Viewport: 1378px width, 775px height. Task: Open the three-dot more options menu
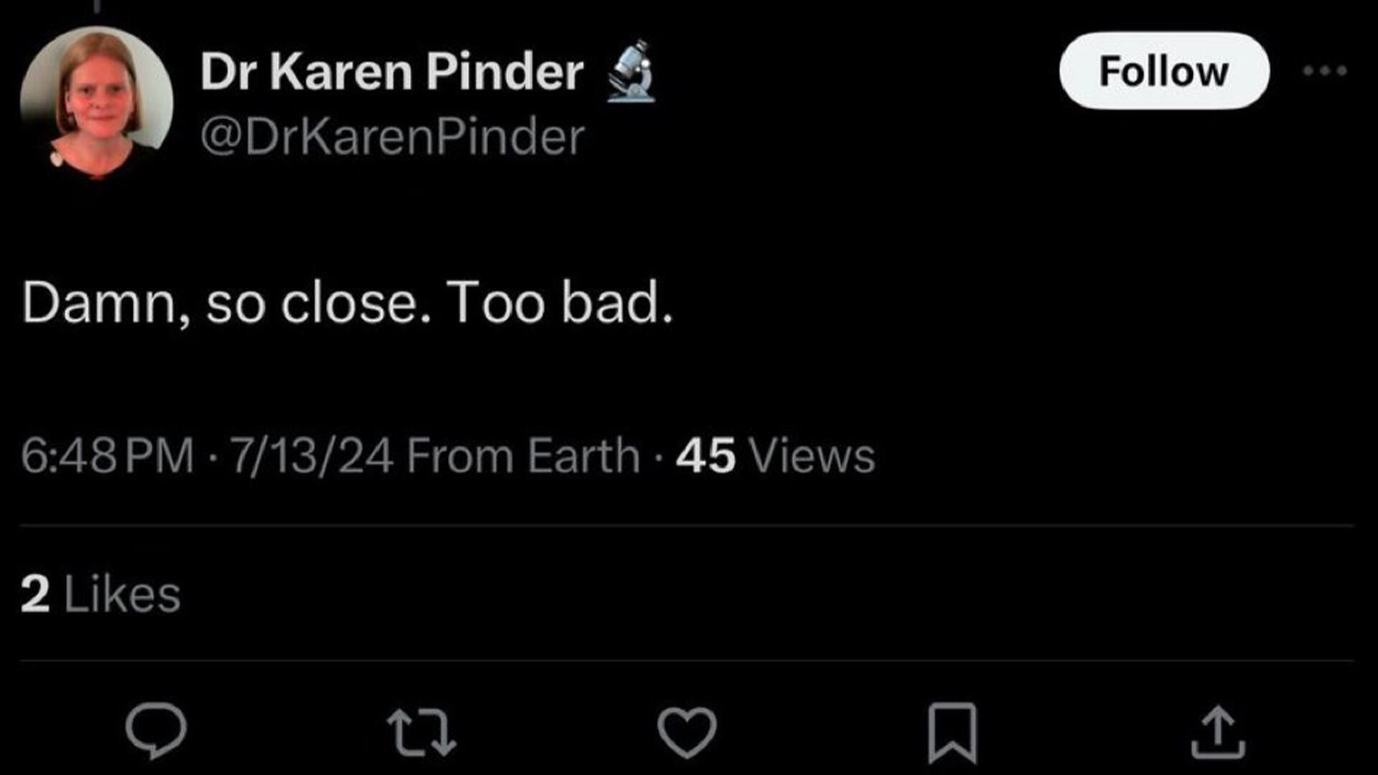(1325, 70)
